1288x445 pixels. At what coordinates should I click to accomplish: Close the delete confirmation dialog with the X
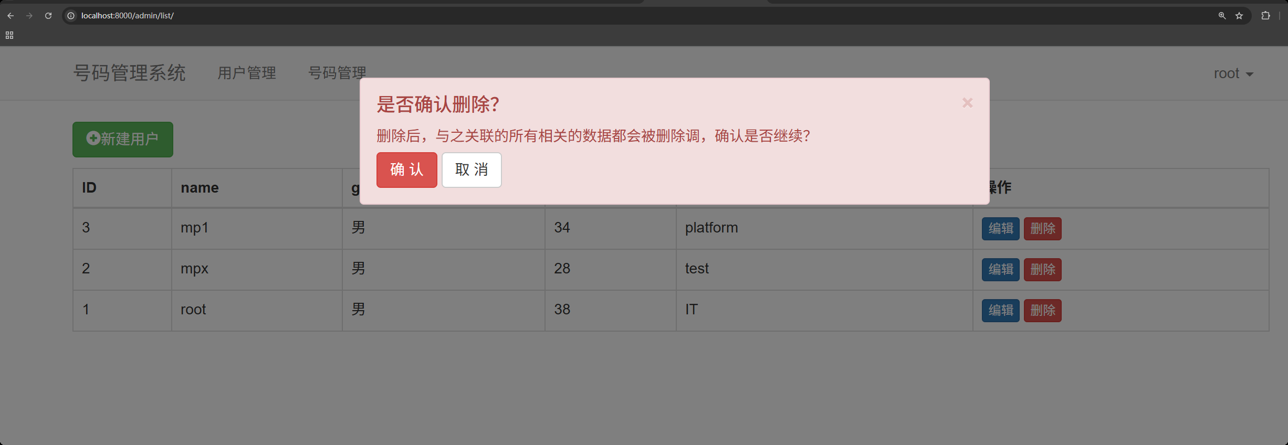[967, 103]
